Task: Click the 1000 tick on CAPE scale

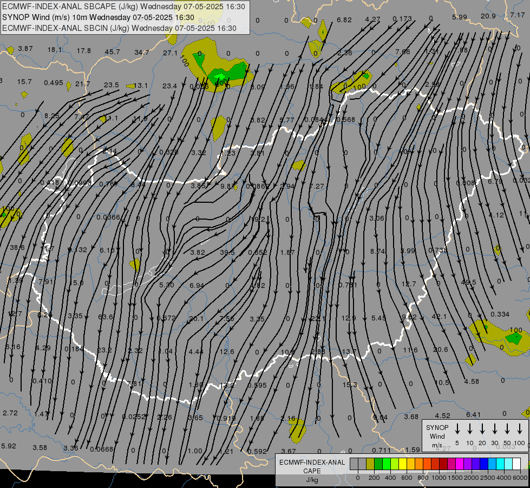Action: 439,478
